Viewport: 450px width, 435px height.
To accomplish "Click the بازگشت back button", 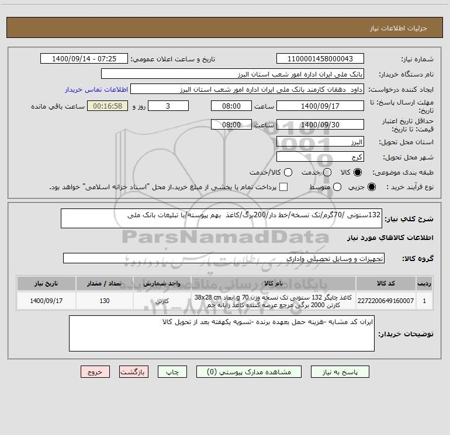I will point(134,372).
